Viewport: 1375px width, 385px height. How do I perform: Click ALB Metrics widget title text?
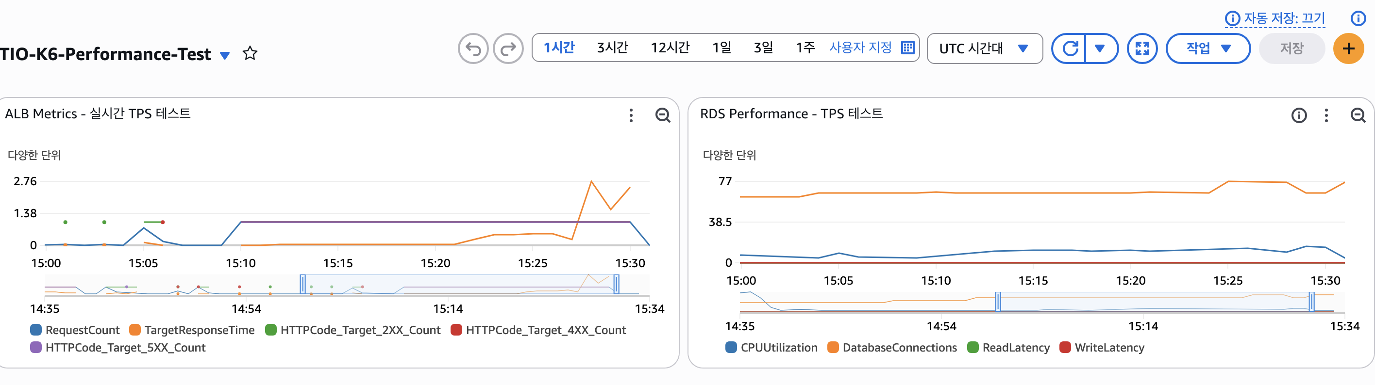[x=98, y=113]
